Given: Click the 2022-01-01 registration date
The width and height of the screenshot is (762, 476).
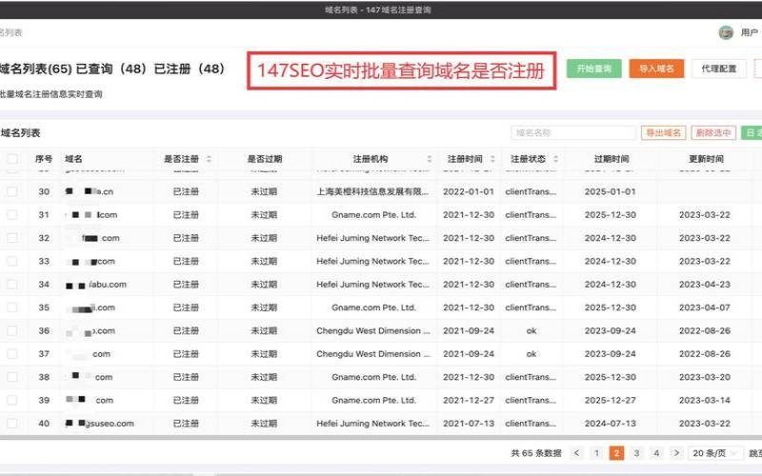Looking at the screenshot, I should (469, 191).
